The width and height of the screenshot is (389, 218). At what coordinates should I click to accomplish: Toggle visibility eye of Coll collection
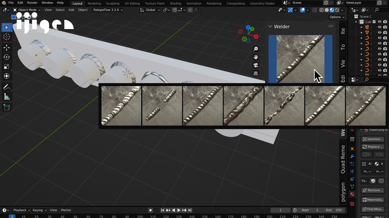point(380,22)
